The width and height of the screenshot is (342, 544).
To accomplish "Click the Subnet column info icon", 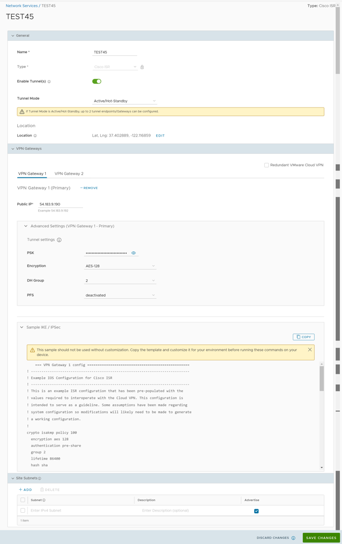I will pyautogui.click(x=44, y=500).
